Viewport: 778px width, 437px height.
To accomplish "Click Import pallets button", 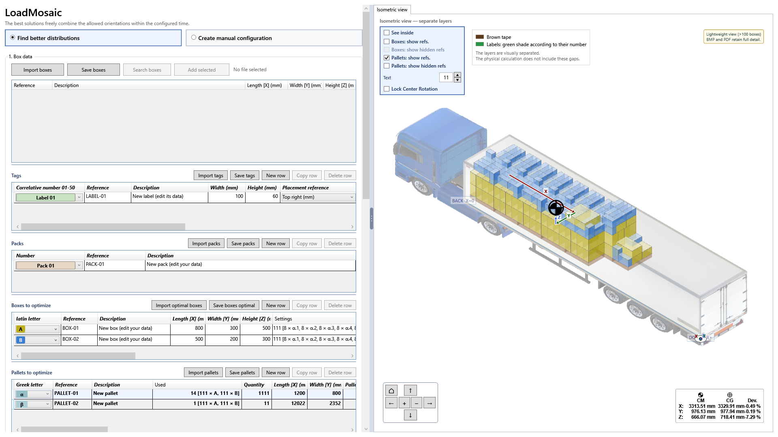I will pyautogui.click(x=203, y=372).
